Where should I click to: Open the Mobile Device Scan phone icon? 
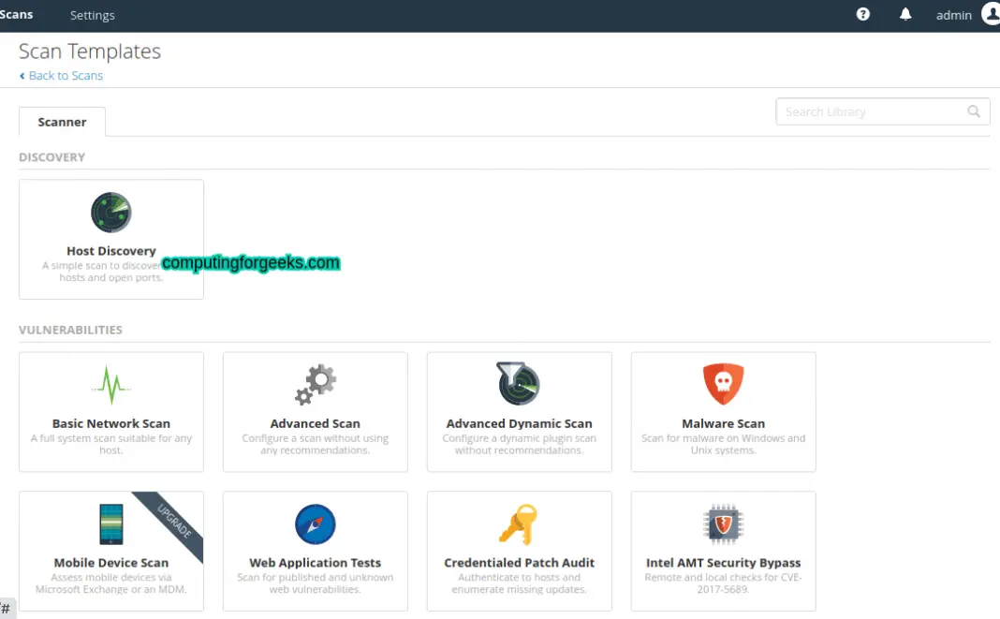(x=110, y=524)
